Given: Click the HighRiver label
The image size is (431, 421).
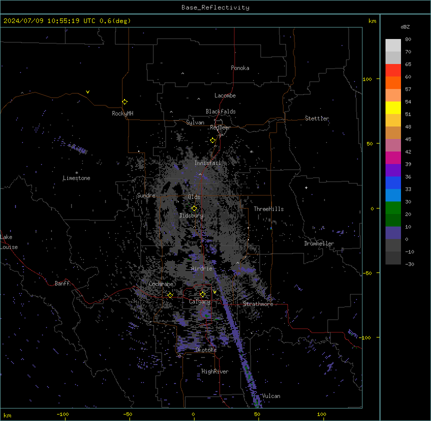Looking at the screenshot, I should click(215, 371).
